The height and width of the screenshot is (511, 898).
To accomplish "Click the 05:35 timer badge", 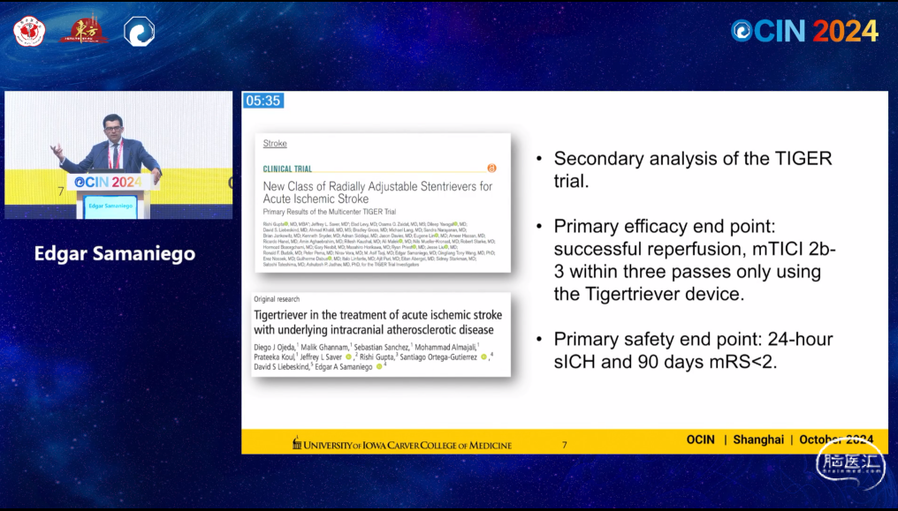I will coord(263,101).
